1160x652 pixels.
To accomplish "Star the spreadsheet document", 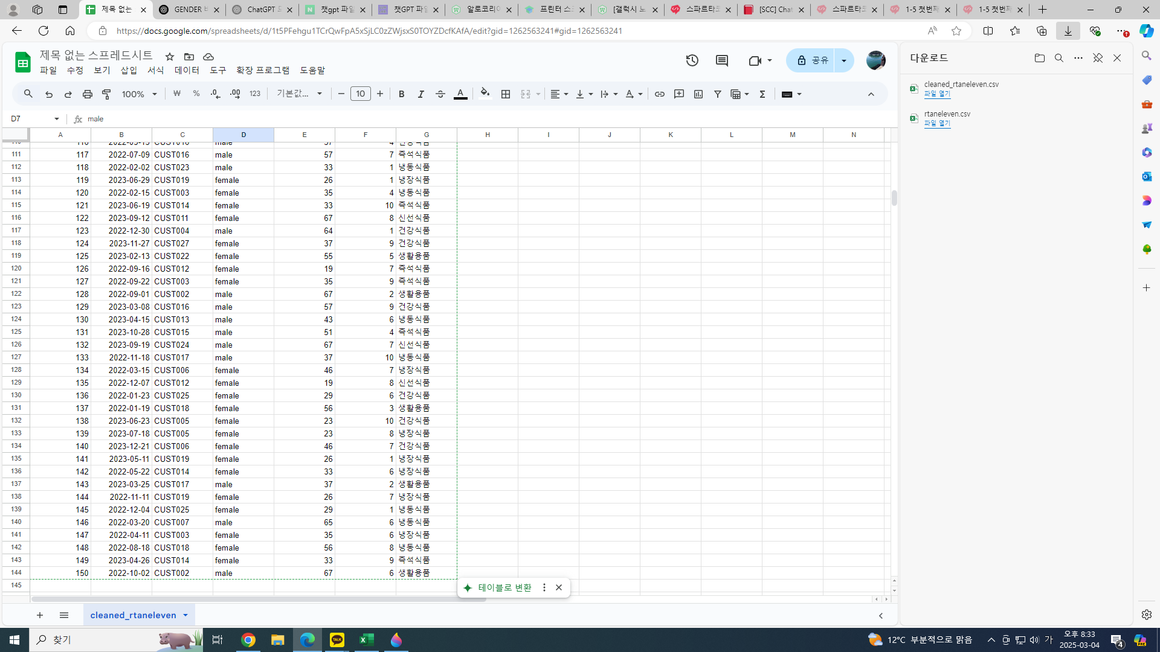I will 170,57.
